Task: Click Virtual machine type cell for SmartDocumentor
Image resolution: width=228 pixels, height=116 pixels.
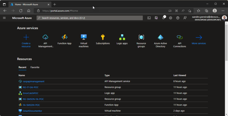Action: pos(113,111)
